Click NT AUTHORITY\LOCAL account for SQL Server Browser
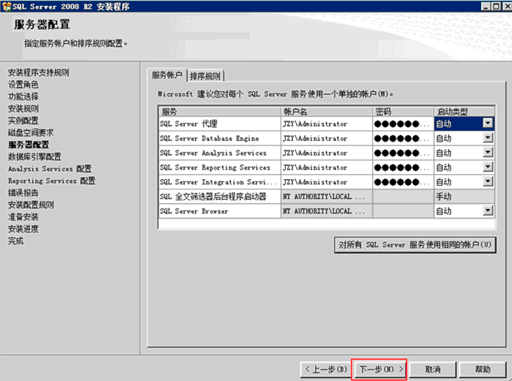512x381 pixels. tap(327, 211)
